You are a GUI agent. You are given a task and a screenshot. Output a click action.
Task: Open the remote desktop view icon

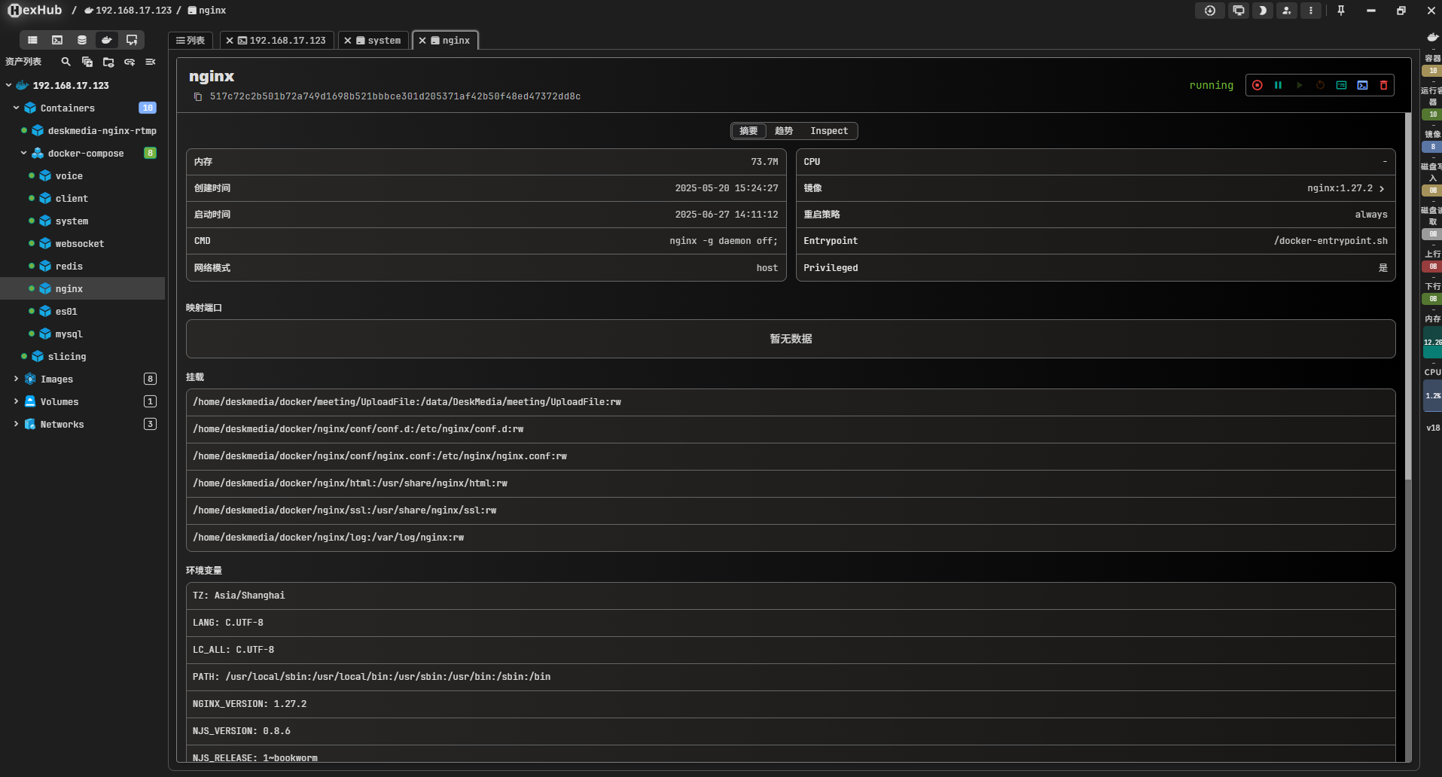point(132,40)
